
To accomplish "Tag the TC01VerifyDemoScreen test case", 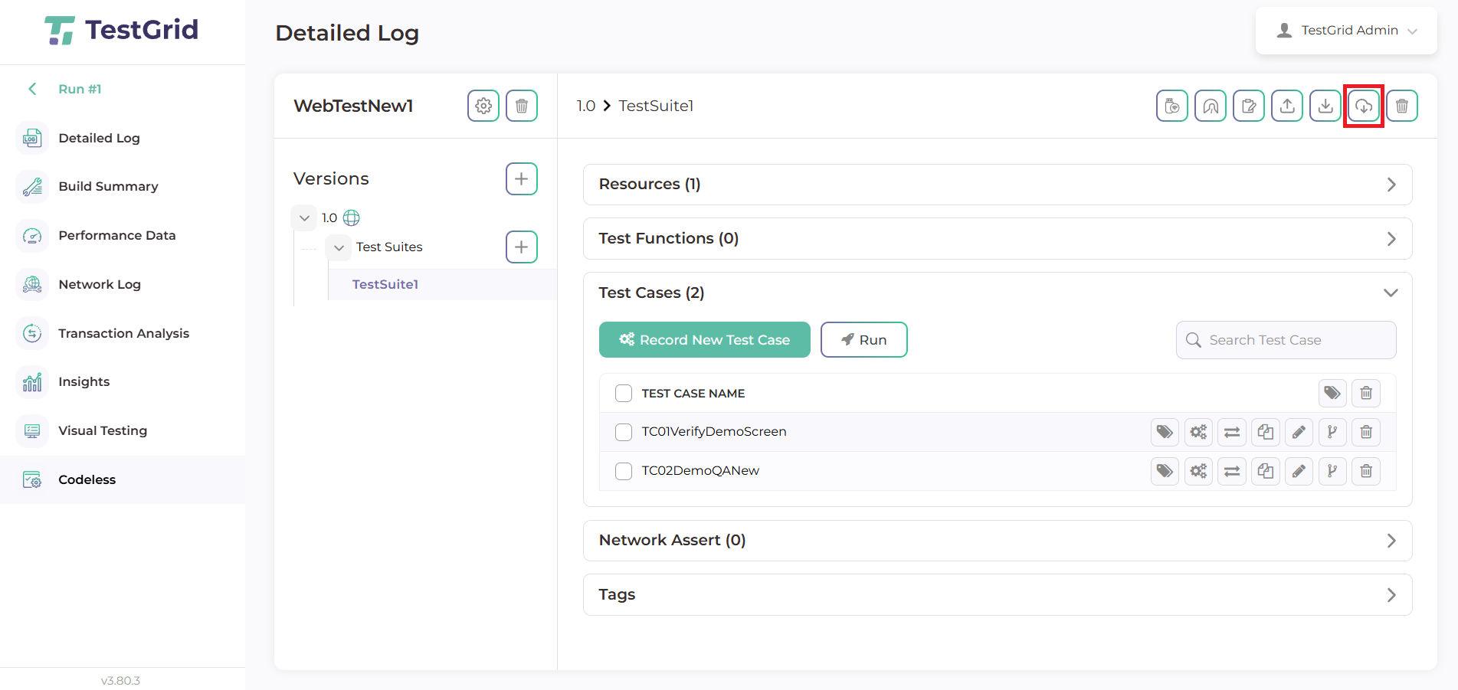I will click(1165, 432).
